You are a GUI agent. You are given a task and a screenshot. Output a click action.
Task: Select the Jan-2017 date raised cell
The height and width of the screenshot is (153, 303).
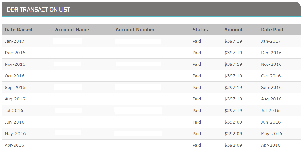coord(15,41)
